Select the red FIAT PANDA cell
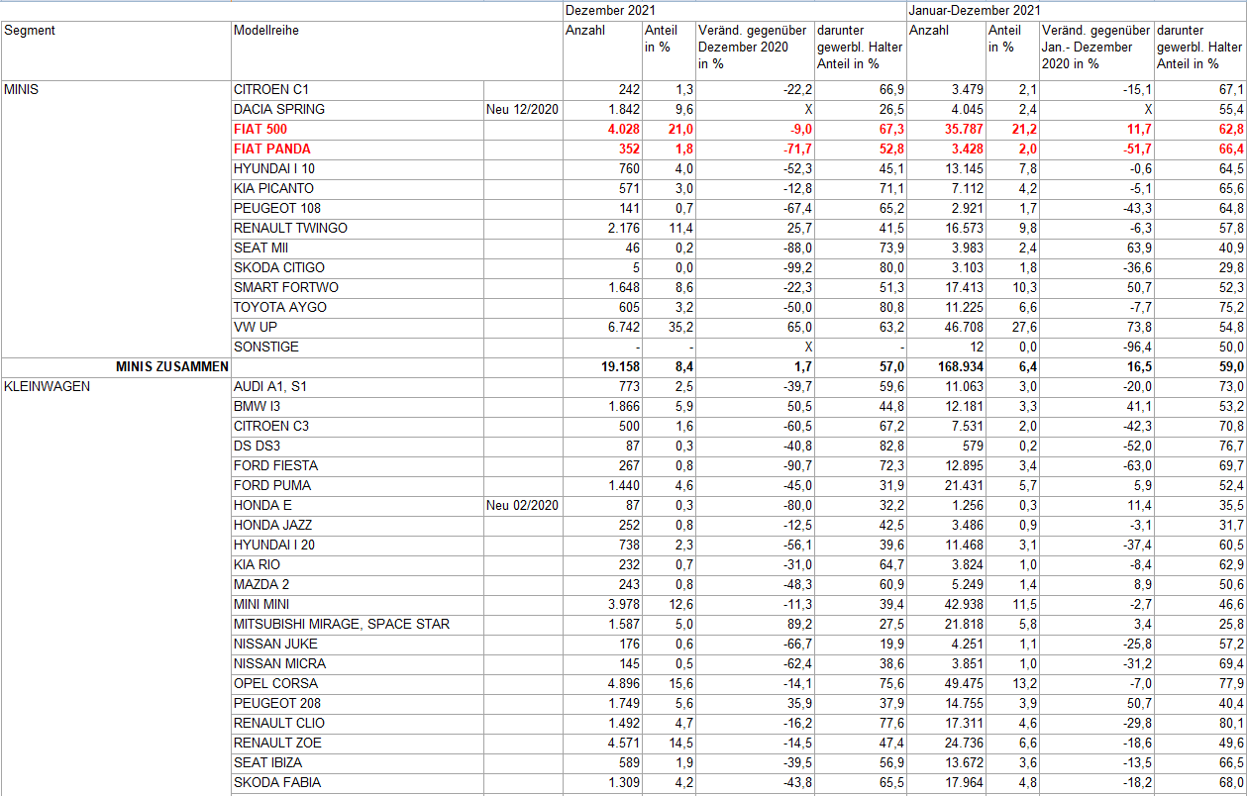This screenshot has width=1247, height=796. click(271, 149)
